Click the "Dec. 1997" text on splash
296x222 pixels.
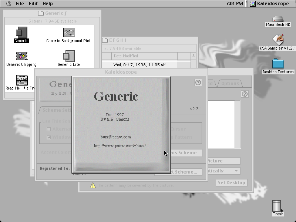pyautogui.click(x=115, y=115)
